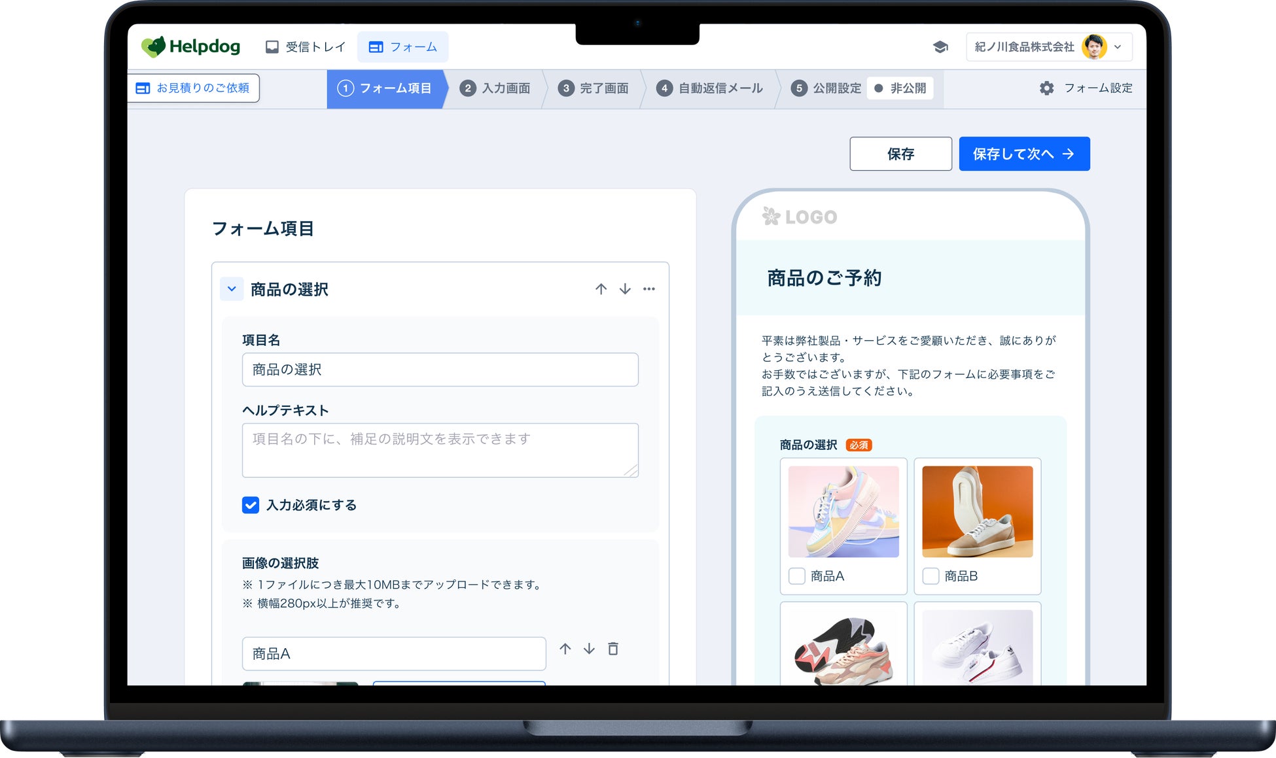Open the 紀ノ川食品株式会社 account dropdown
The height and width of the screenshot is (758, 1276).
point(1049,47)
